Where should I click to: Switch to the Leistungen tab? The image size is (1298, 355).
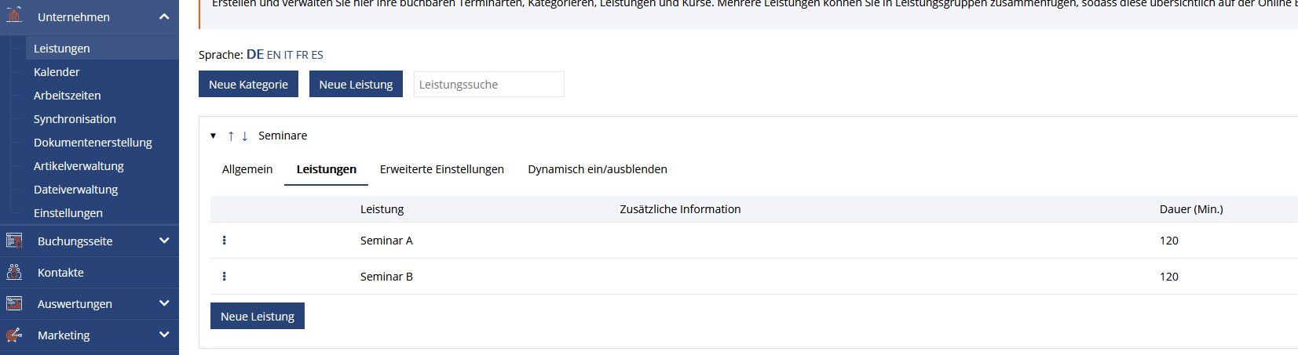(326, 169)
